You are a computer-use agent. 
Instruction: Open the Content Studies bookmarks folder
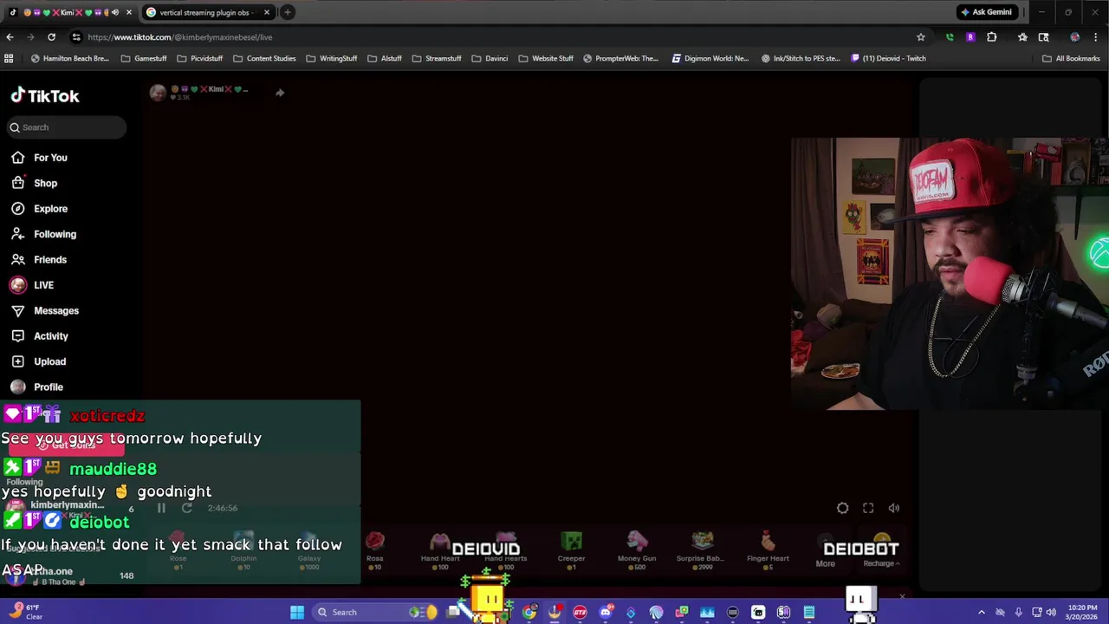[x=265, y=59]
